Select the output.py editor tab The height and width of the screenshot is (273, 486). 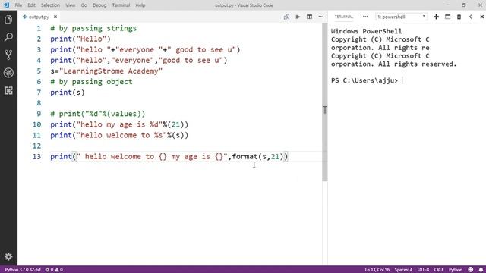[39, 17]
